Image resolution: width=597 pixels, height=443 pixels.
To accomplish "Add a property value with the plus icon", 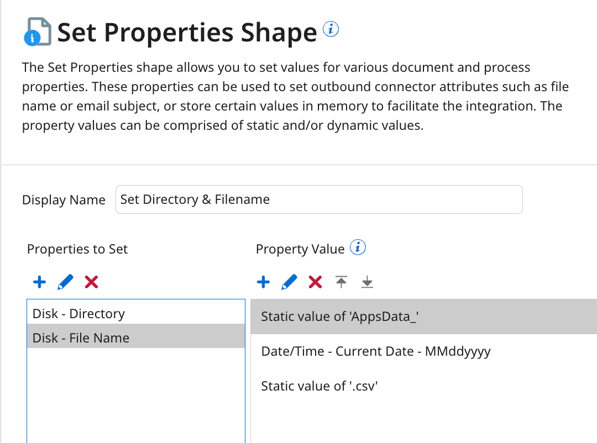I will [x=263, y=282].
